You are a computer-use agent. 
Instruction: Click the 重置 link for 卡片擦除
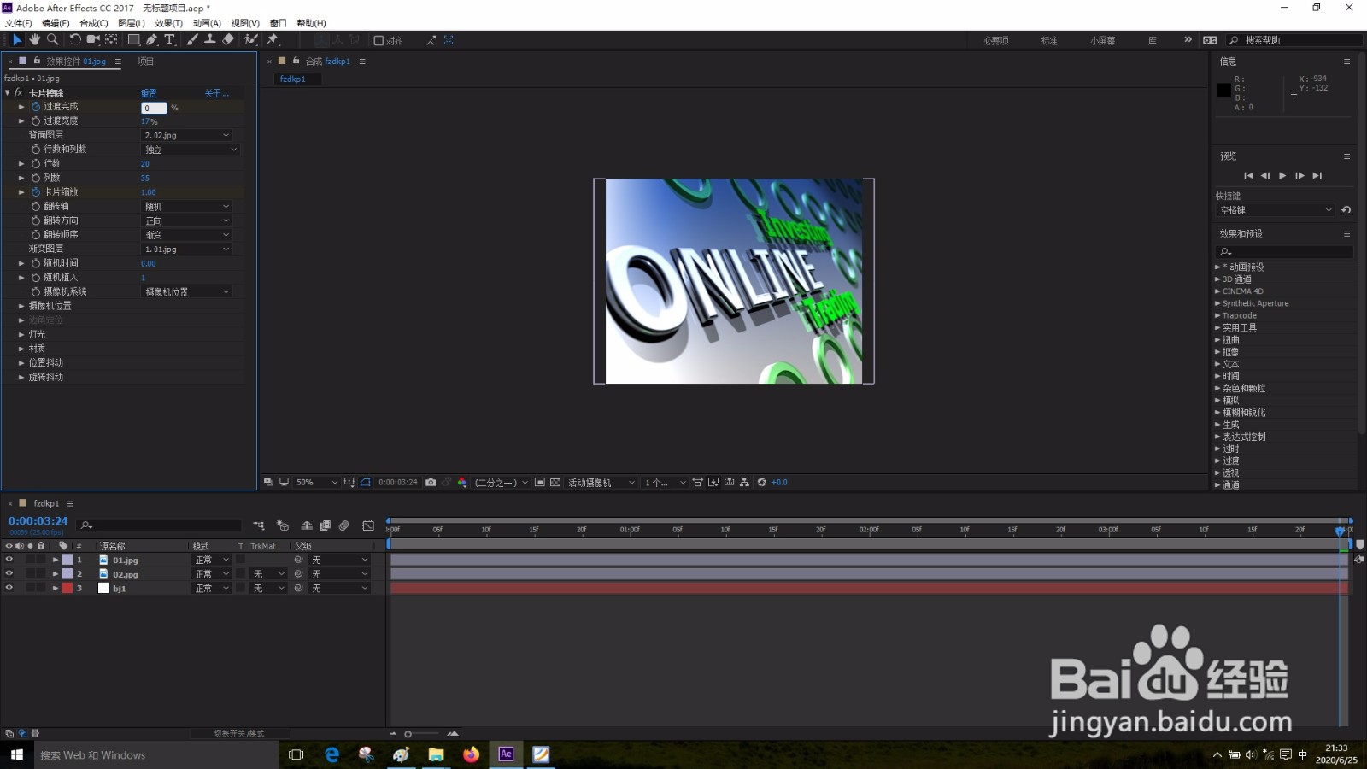[x=149, y=93]
